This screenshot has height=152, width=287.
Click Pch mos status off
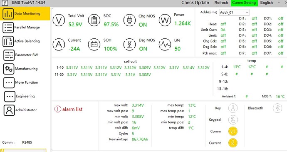point(223,53)
